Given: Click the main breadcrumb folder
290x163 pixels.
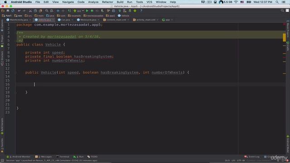Looking at the screenshot, I should point(39,16).
